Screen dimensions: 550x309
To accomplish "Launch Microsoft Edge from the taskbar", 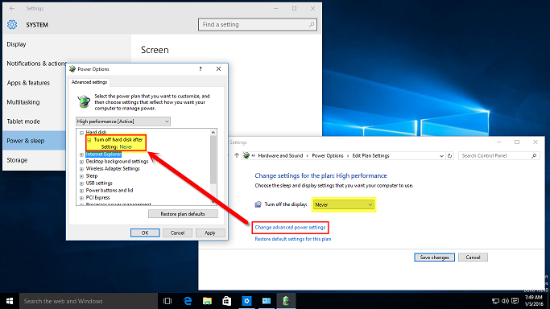I will [188, 301].
